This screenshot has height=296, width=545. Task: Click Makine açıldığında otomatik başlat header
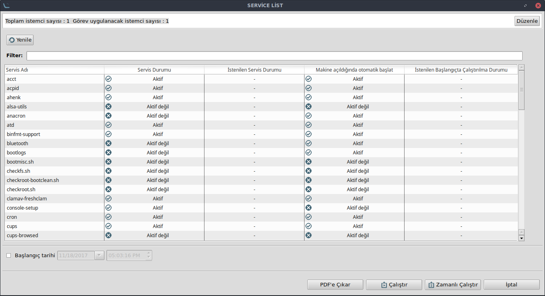355,70
